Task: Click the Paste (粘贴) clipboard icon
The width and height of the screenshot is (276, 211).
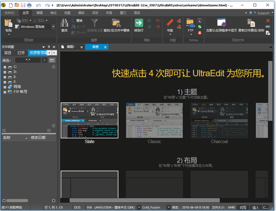Action: [x=8, y=23]
